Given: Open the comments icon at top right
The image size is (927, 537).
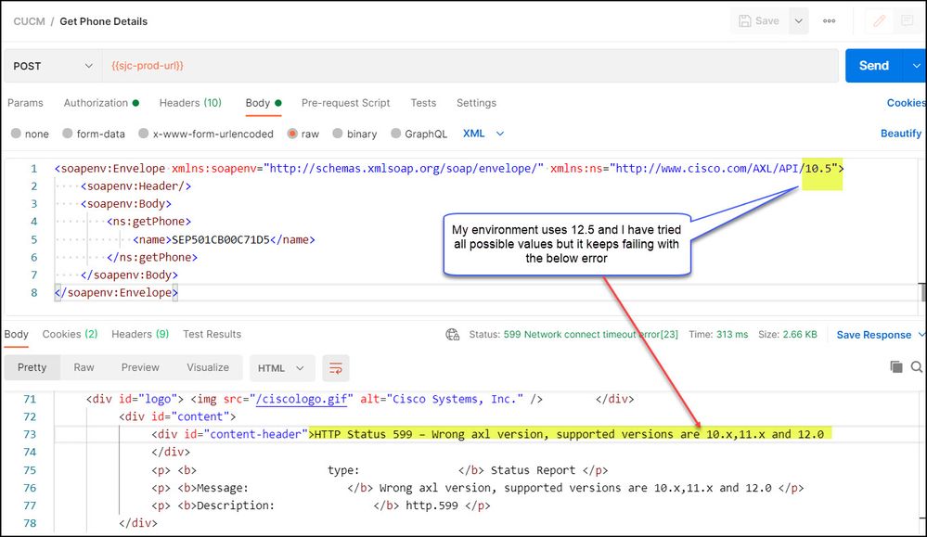Looking at the screenshot, I should tap(907, 21).
